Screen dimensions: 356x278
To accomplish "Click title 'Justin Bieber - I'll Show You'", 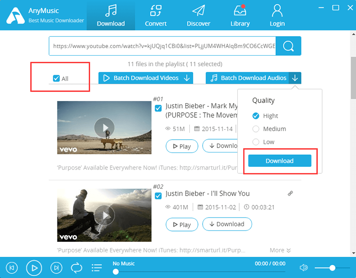I will [x=207, y=193].
